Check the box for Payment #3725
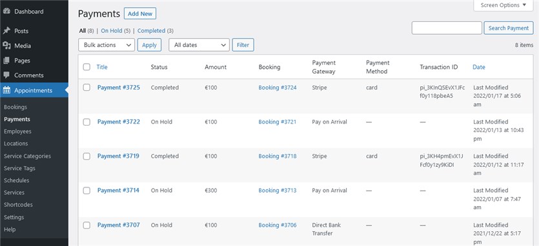The height and width of the screenshot is (246, 539). (86, 88)
